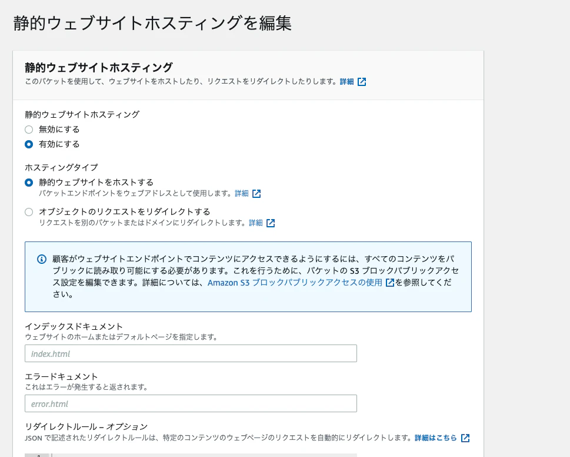Screen dimensions: 570x457
Task: Choose オブジェクトのリクエストをリダイレクトする option
Action: [29, 212]
